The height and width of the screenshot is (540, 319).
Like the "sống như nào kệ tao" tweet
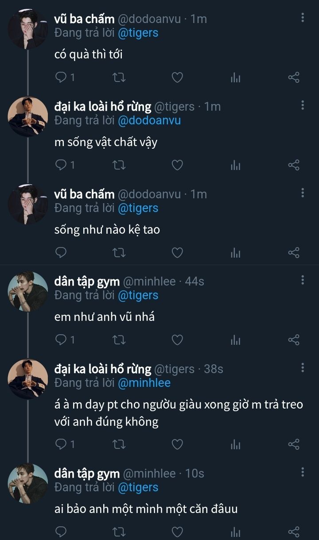[177, 253]
